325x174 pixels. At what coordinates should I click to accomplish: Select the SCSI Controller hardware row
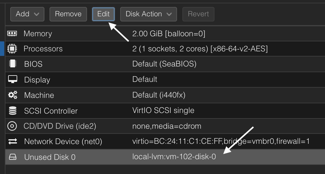click(x=165, y=111)
